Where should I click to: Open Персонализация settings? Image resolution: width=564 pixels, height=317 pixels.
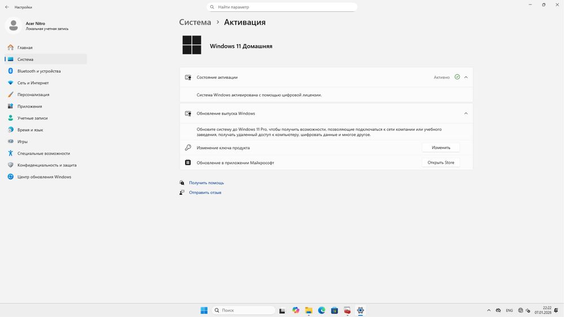click(46, 95)
